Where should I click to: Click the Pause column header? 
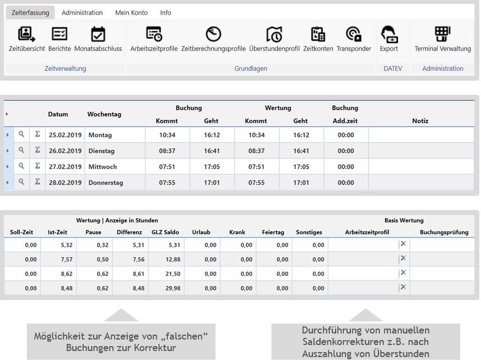93,232
